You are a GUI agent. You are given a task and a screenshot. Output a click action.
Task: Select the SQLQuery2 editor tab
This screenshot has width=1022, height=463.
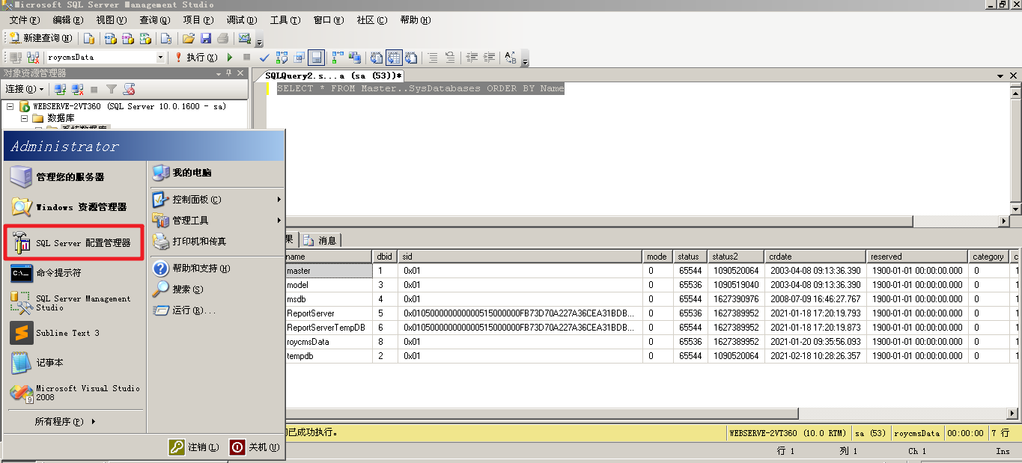pos(334,76)
